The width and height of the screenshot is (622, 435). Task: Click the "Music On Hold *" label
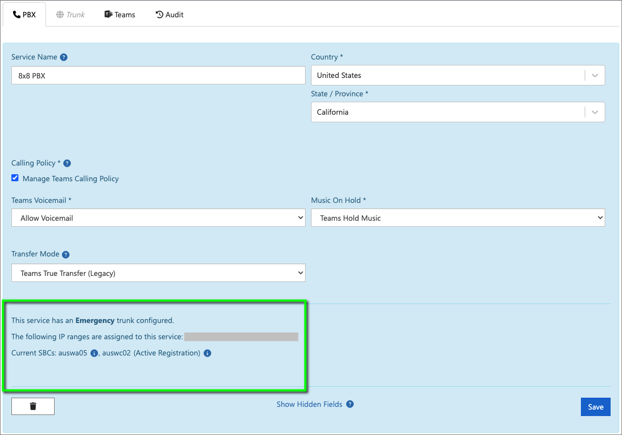pyautogui.click(x=339, y=200)
